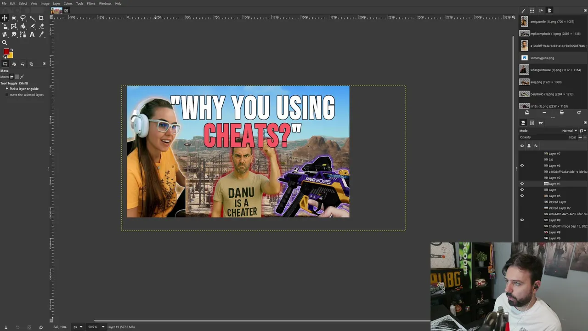Toggle visibility of Layer #8
Image resolution: width=588 pixels, height=331 pixels.
pyautogui.click(x=522, y=220)
